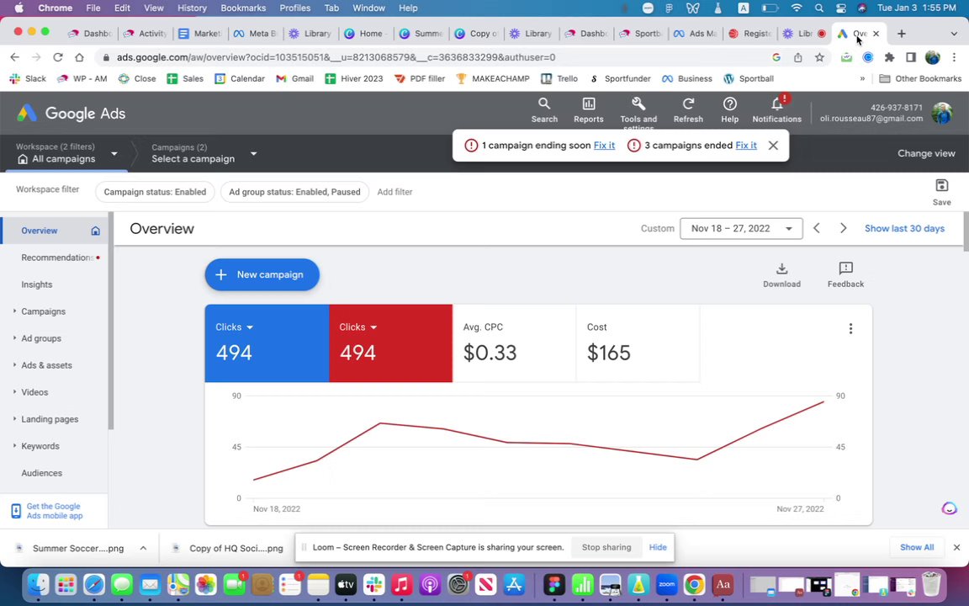The height and width of the screenshot is (606, 969).
Task: Click the Campaign status: Enabled filter chip
Action: tap(155, 192)
